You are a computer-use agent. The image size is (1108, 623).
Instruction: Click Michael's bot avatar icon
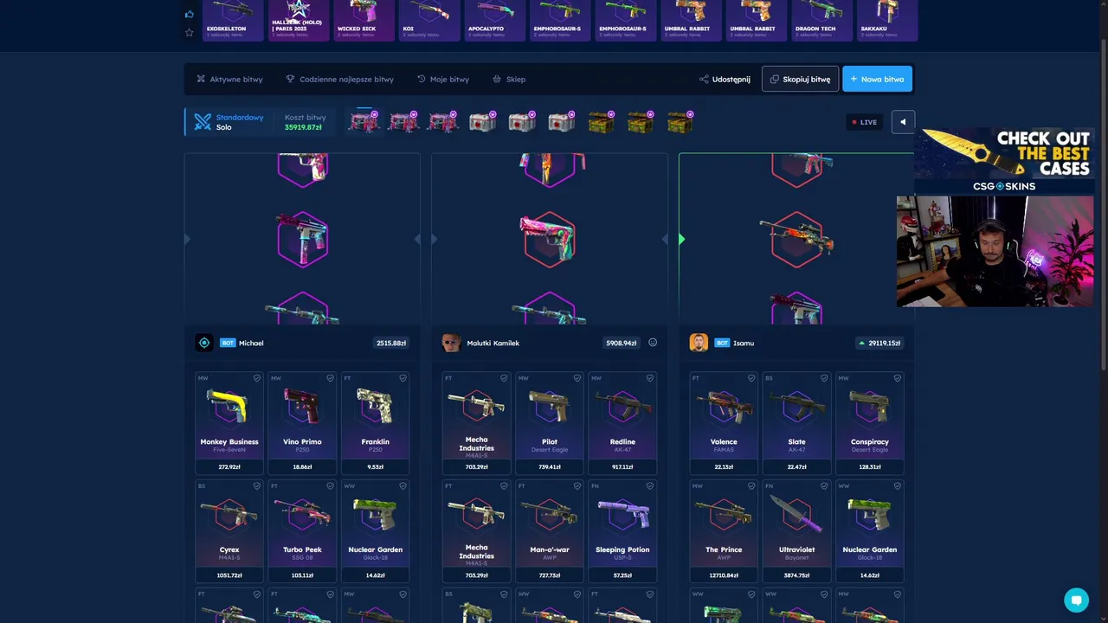[204, 343]
